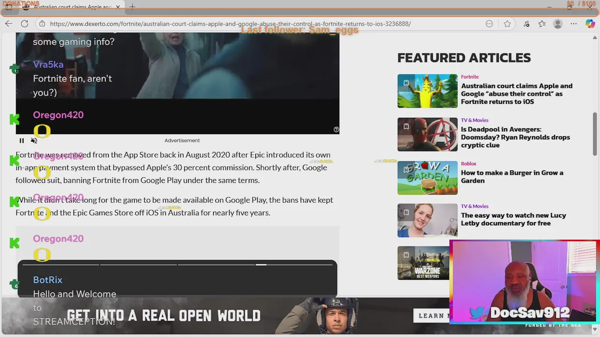Close the Australian court claims tab
This screenshot has height=337, width=600.
pyautogui.click(x=118, y=7)
